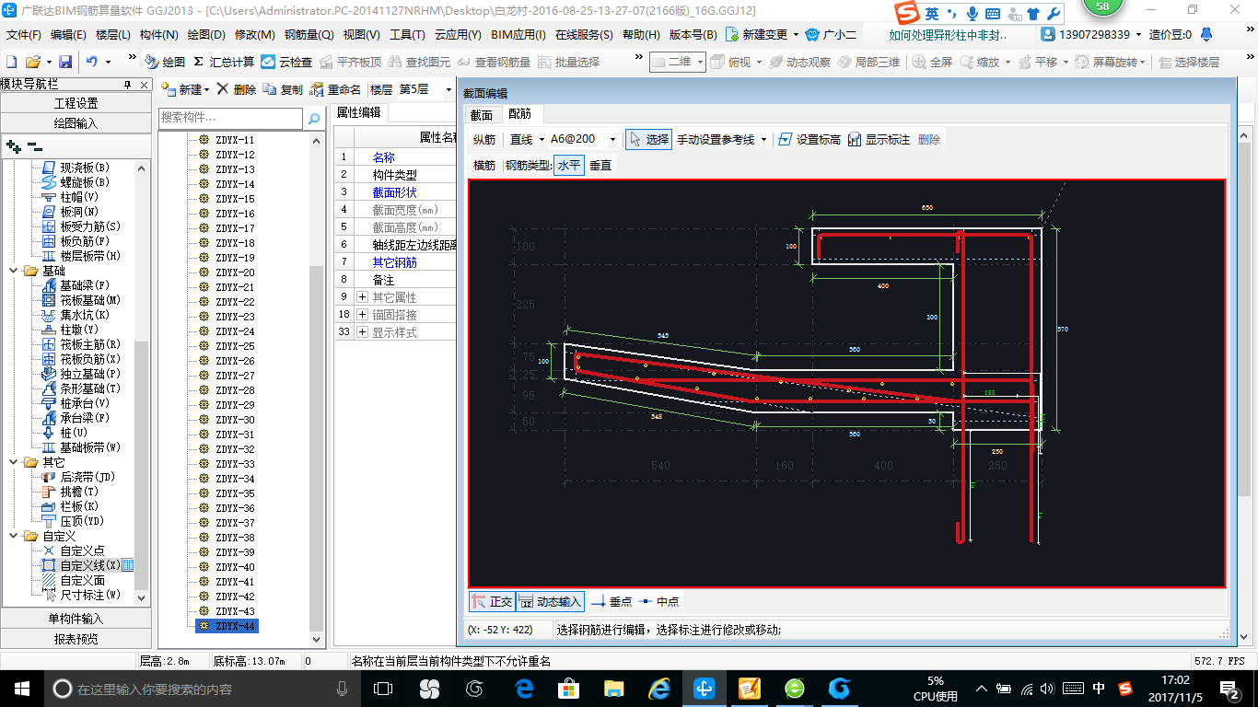1258x707 pixels.
Task: Toggle 动态输入 dynamic input
Action: pos(550,601)
